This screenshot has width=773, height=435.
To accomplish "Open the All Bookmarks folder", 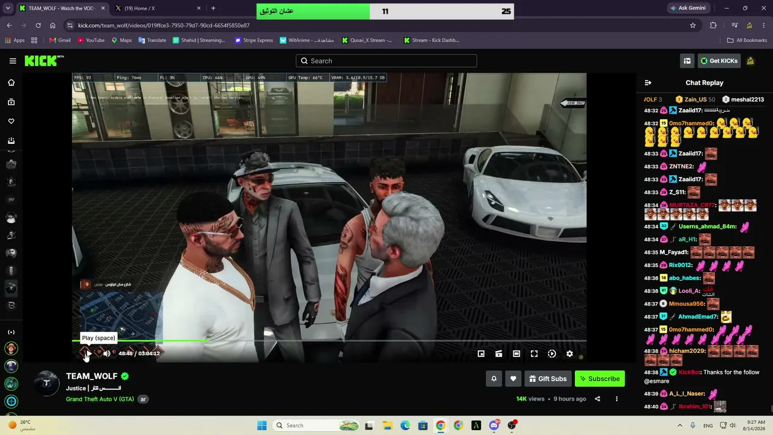I will pos(747,40).
